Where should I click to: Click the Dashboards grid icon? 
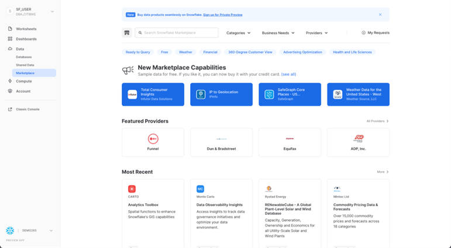10,39
